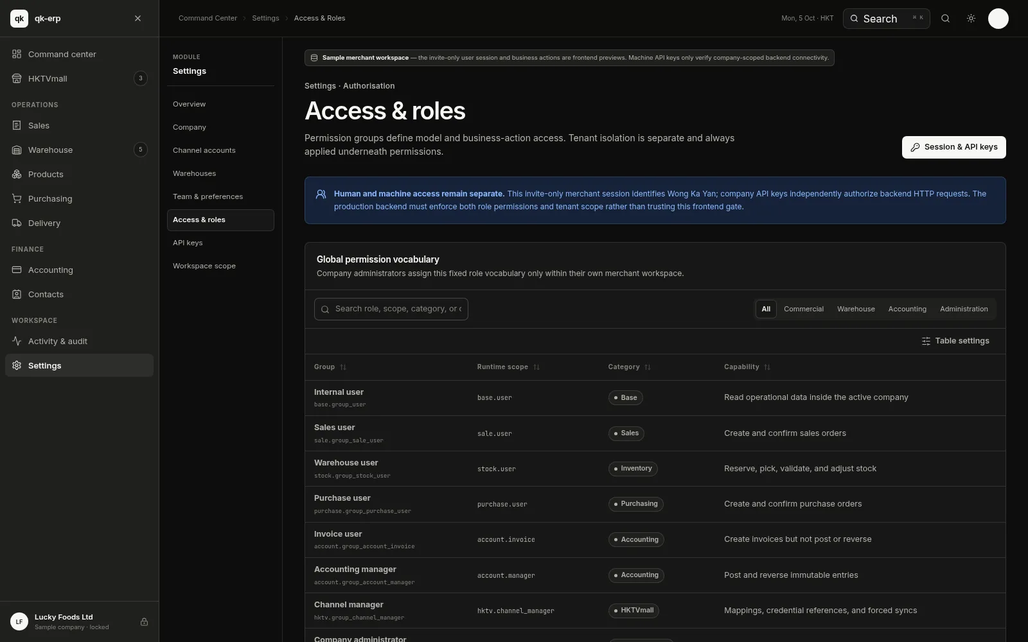Toggle the light/dark theme sun icon

[971, 19]
